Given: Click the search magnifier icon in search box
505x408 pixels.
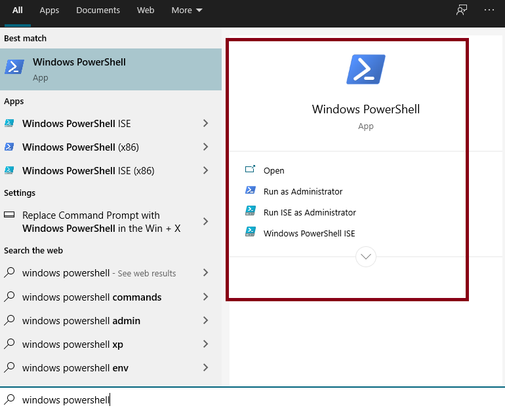Looking at the screenshot, I should (x=9, y=399).
